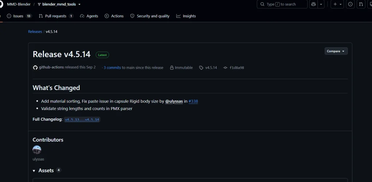The width and height of the screenshot is (372, 182).
Task: Switch to the Insights tab
Action: point(186,16)
